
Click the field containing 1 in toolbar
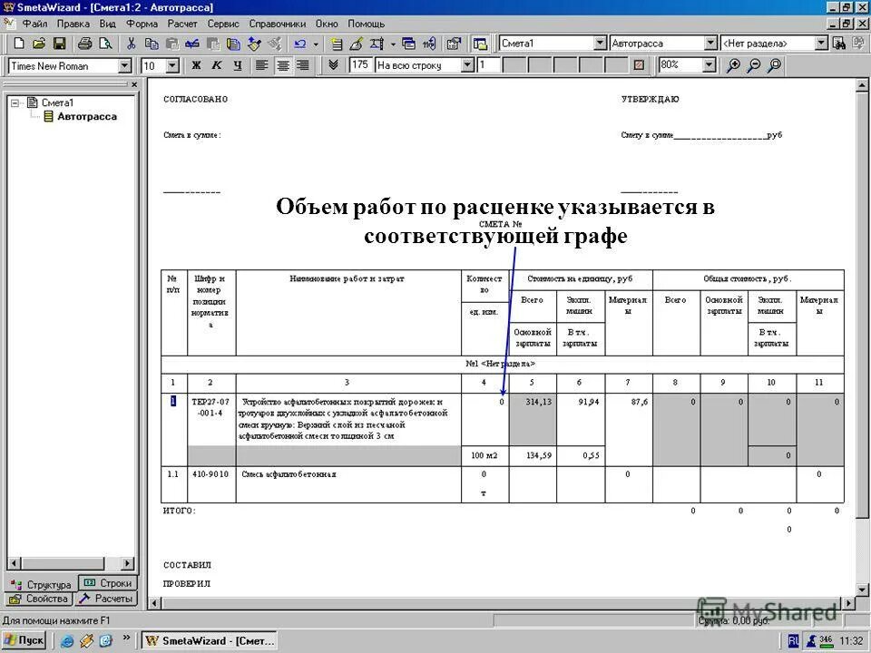tap(488, 65)
